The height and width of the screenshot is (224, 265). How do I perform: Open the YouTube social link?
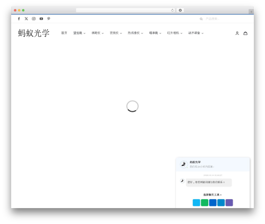(41, 19)
